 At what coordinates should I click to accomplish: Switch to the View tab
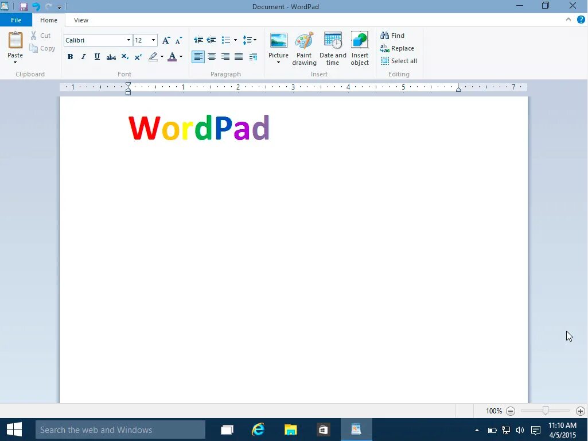tap(81, 20)
